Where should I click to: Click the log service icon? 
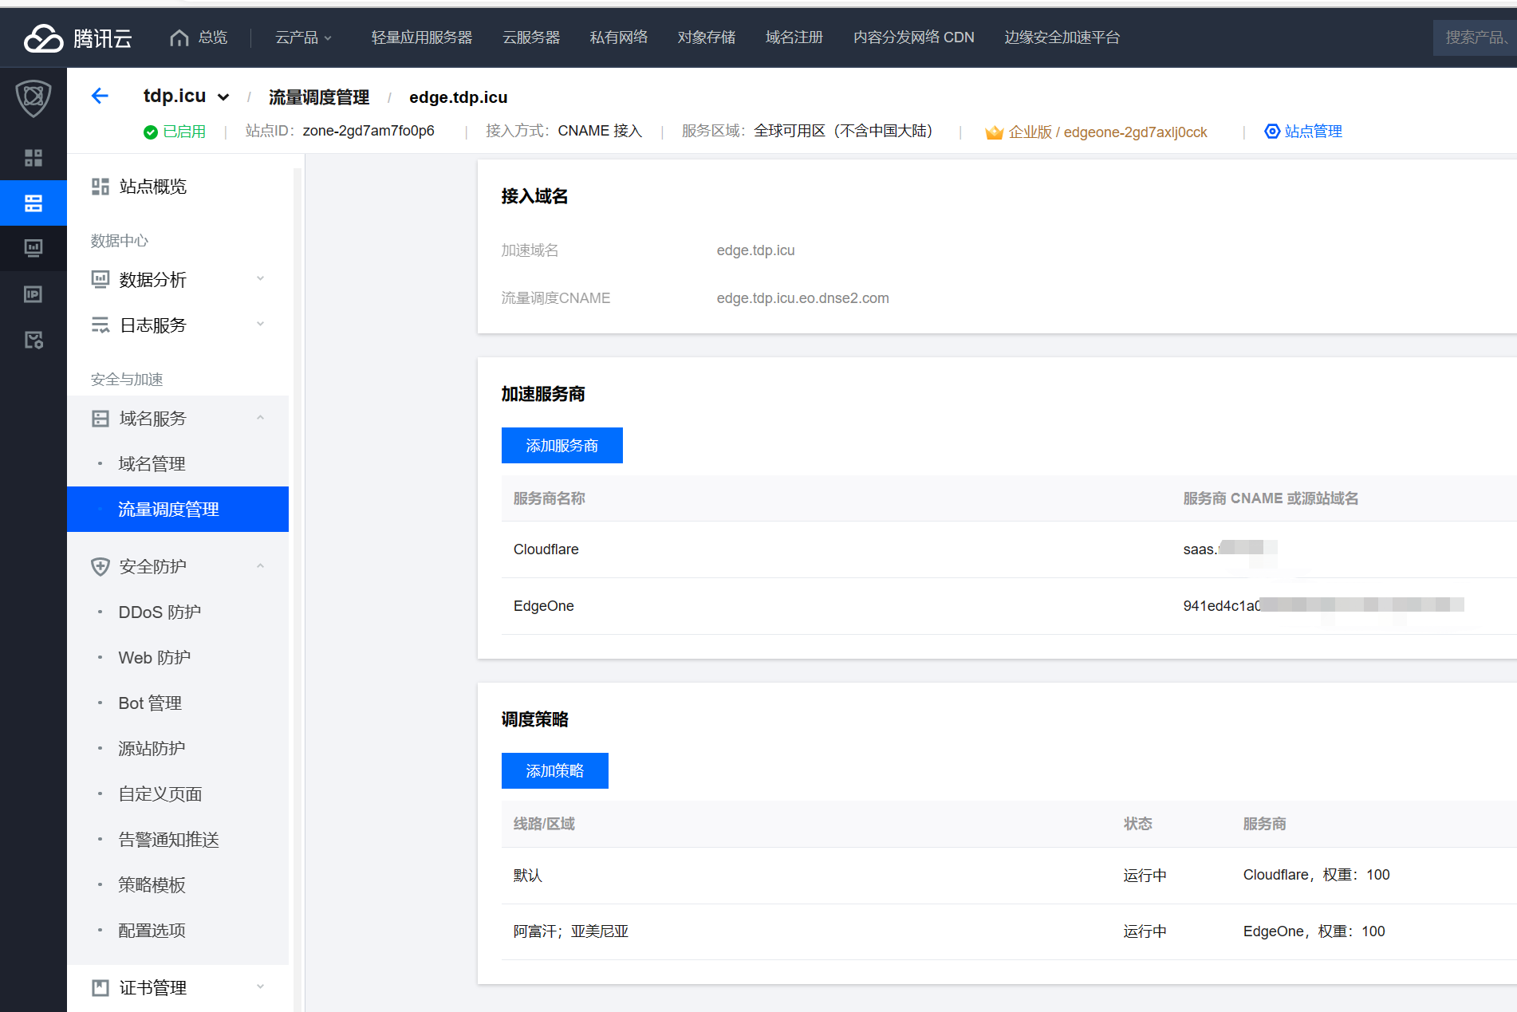coord(100,325)
